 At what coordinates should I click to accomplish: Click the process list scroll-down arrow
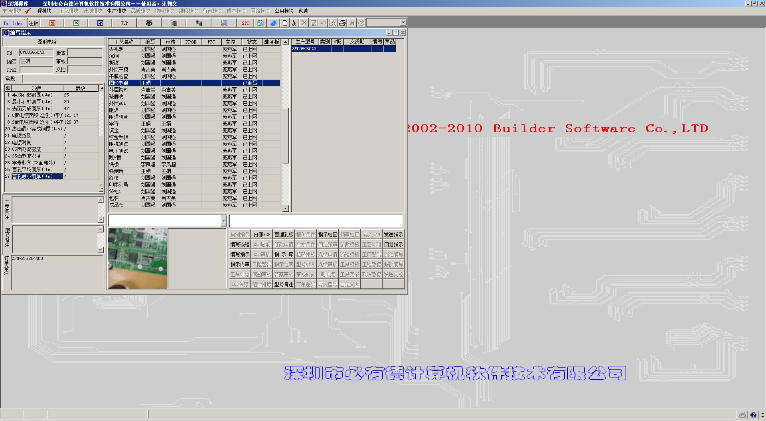tap(285, 209)
